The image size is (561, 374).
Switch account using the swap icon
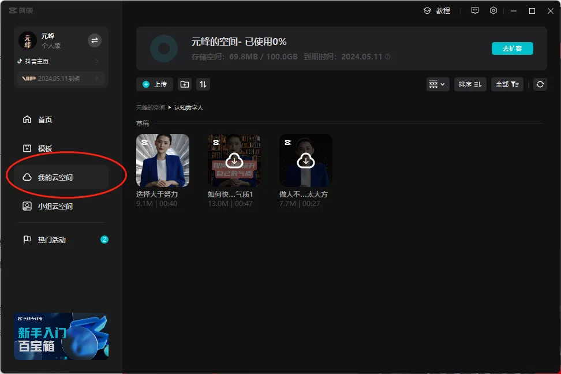coord(95,40)
